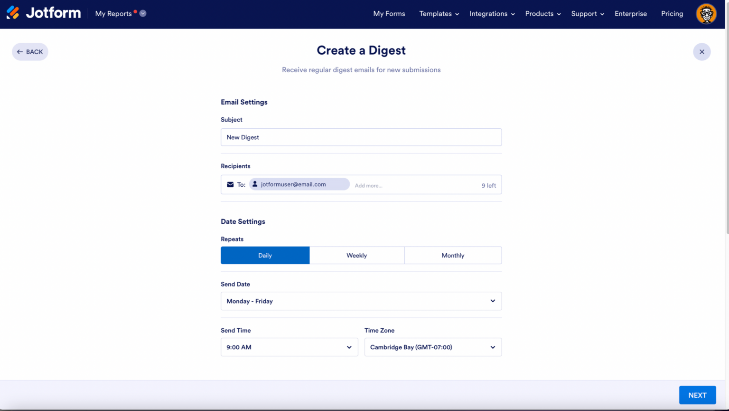
Task: Open the Integrations menu
Action: tap(491, 14)
